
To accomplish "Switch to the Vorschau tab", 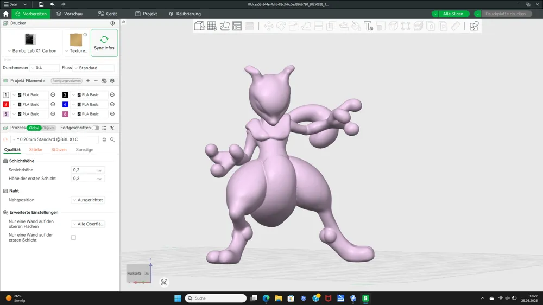I will pos(70,14).
